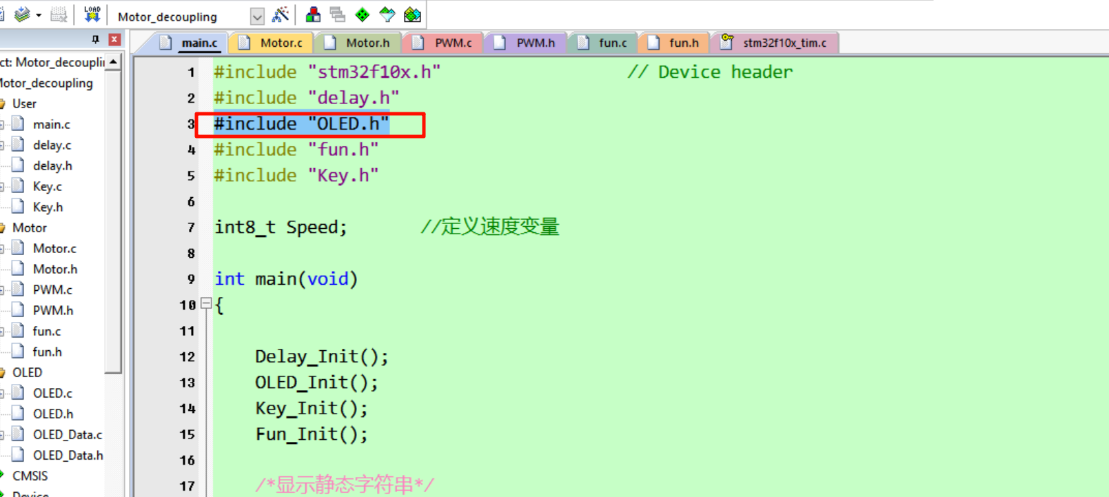Click the greyed multi-project workspace icon
Viewport: 1109px width, 497px height.
click(x=337, y=14)
